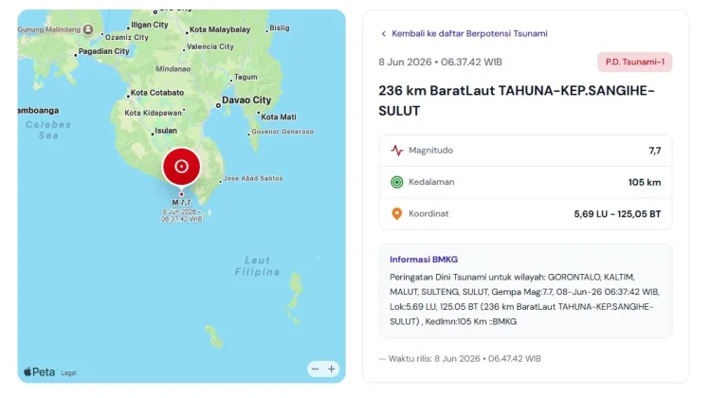Zoom out the map with minus button
The image size is (711, 398).
[x=315, y=369]
